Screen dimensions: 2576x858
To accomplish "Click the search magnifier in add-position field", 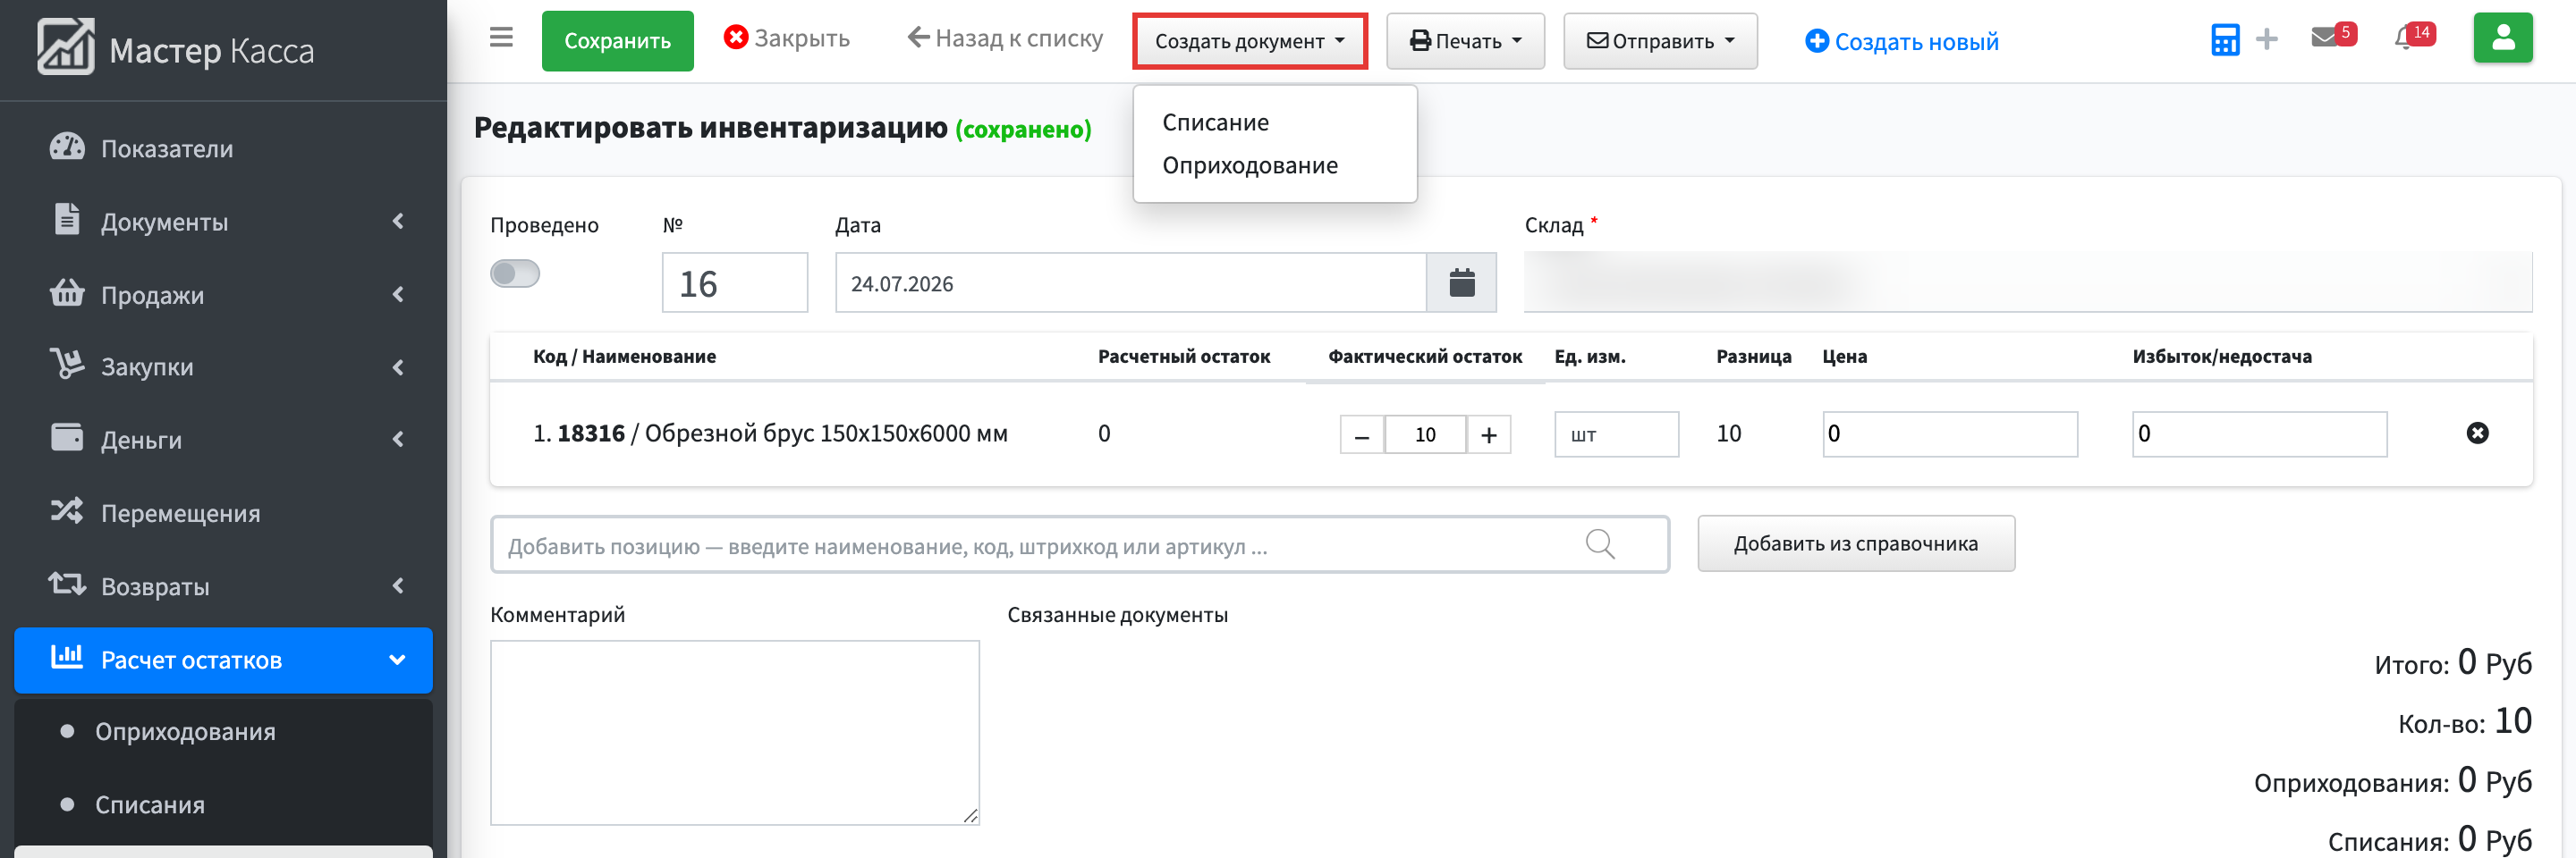I will pyautogui.click(x=1600, y=544).
